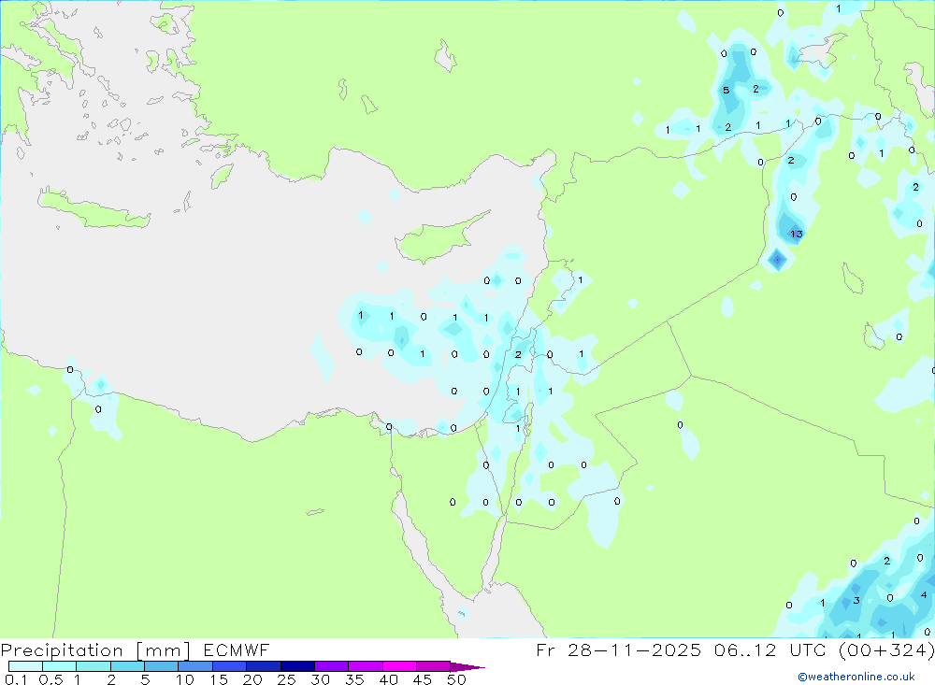Click the legend label "45"
935x685 pixels.
point(423,679)
